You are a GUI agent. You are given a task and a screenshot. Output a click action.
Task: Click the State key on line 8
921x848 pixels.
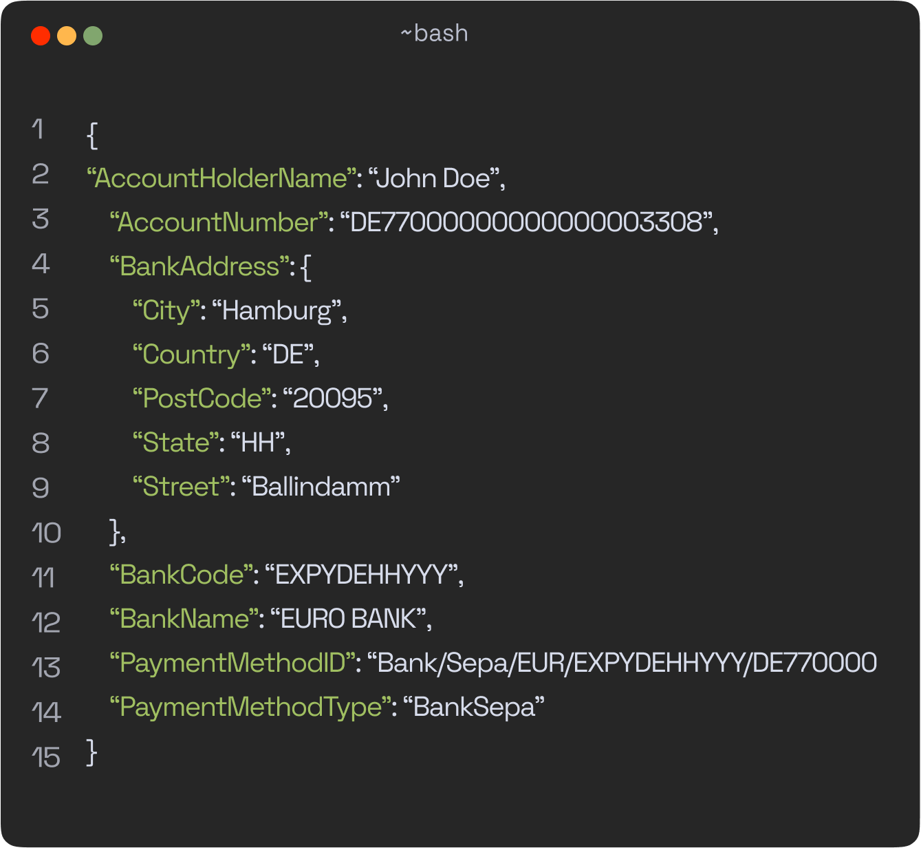pos(175,443)
